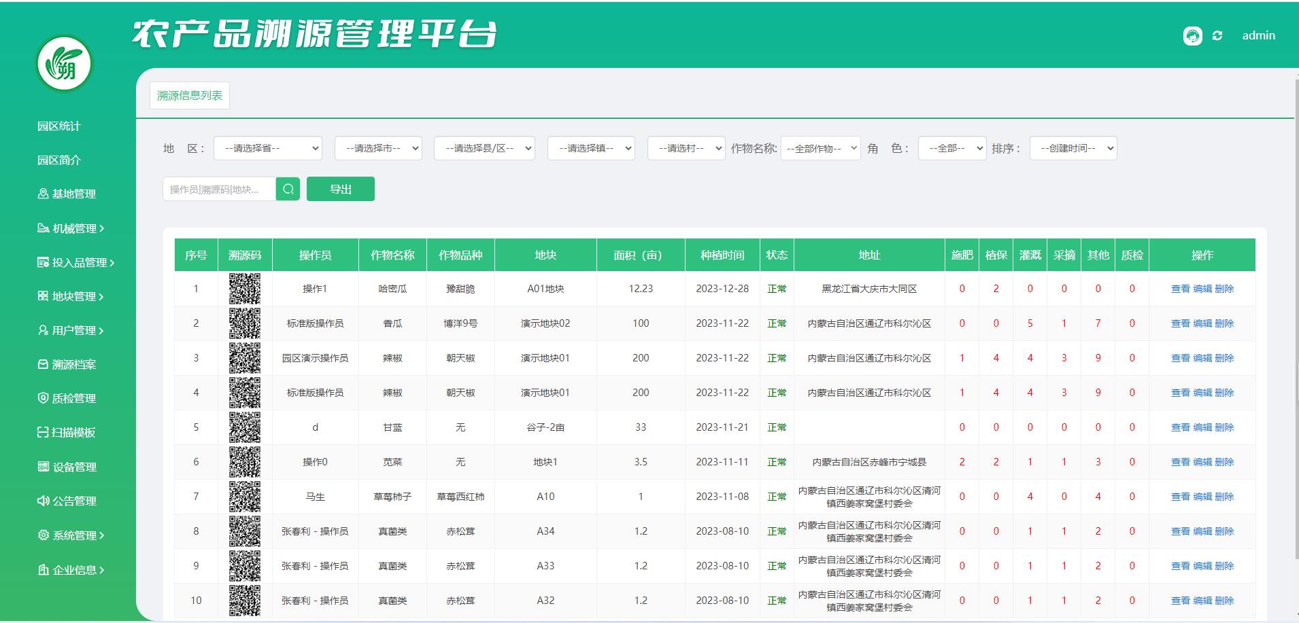
Task: Click the 企业信息 building icon
Action: point(43,570)
